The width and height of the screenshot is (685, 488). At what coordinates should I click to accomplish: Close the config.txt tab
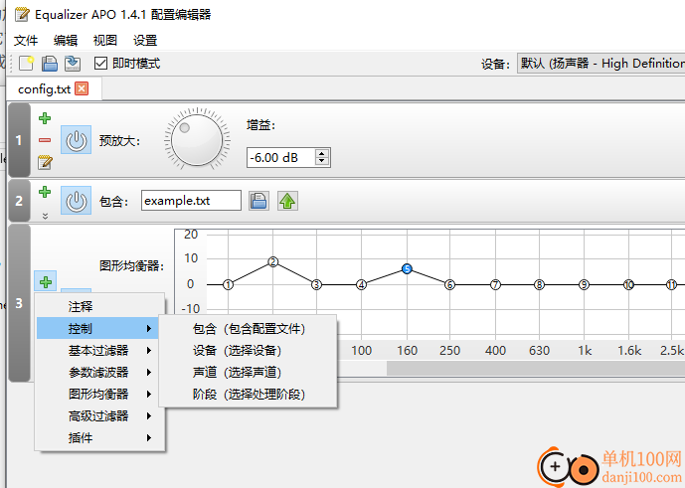82,88
